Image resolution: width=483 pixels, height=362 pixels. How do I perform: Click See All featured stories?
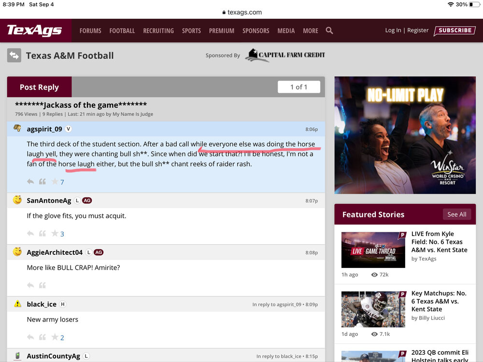456,214
